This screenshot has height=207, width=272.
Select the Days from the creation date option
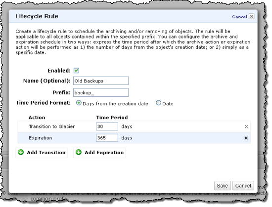pyautogui.click(x=79, y=103)
